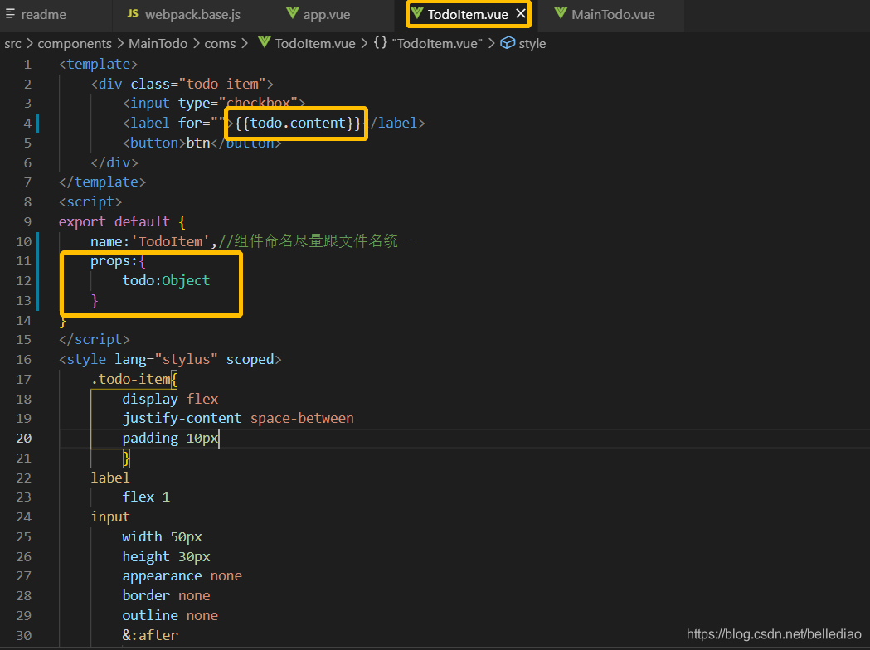Open the MainTodo breadcrumb folder
The height and width of the screenshot is (650, 870).
(x=158, y=44)
